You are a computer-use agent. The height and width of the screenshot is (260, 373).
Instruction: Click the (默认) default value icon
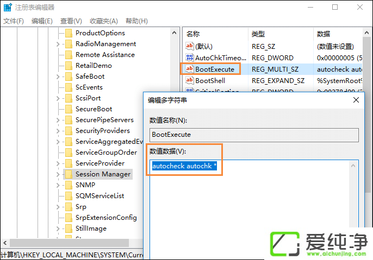coord(189,47)
